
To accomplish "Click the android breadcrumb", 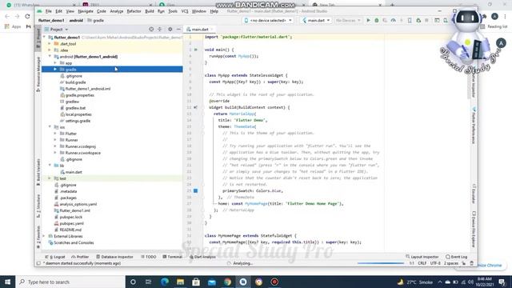I will point(76,20).
